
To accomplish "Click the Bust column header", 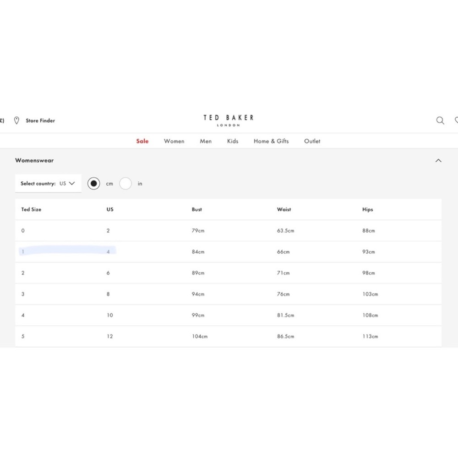I will coord(197,209).
